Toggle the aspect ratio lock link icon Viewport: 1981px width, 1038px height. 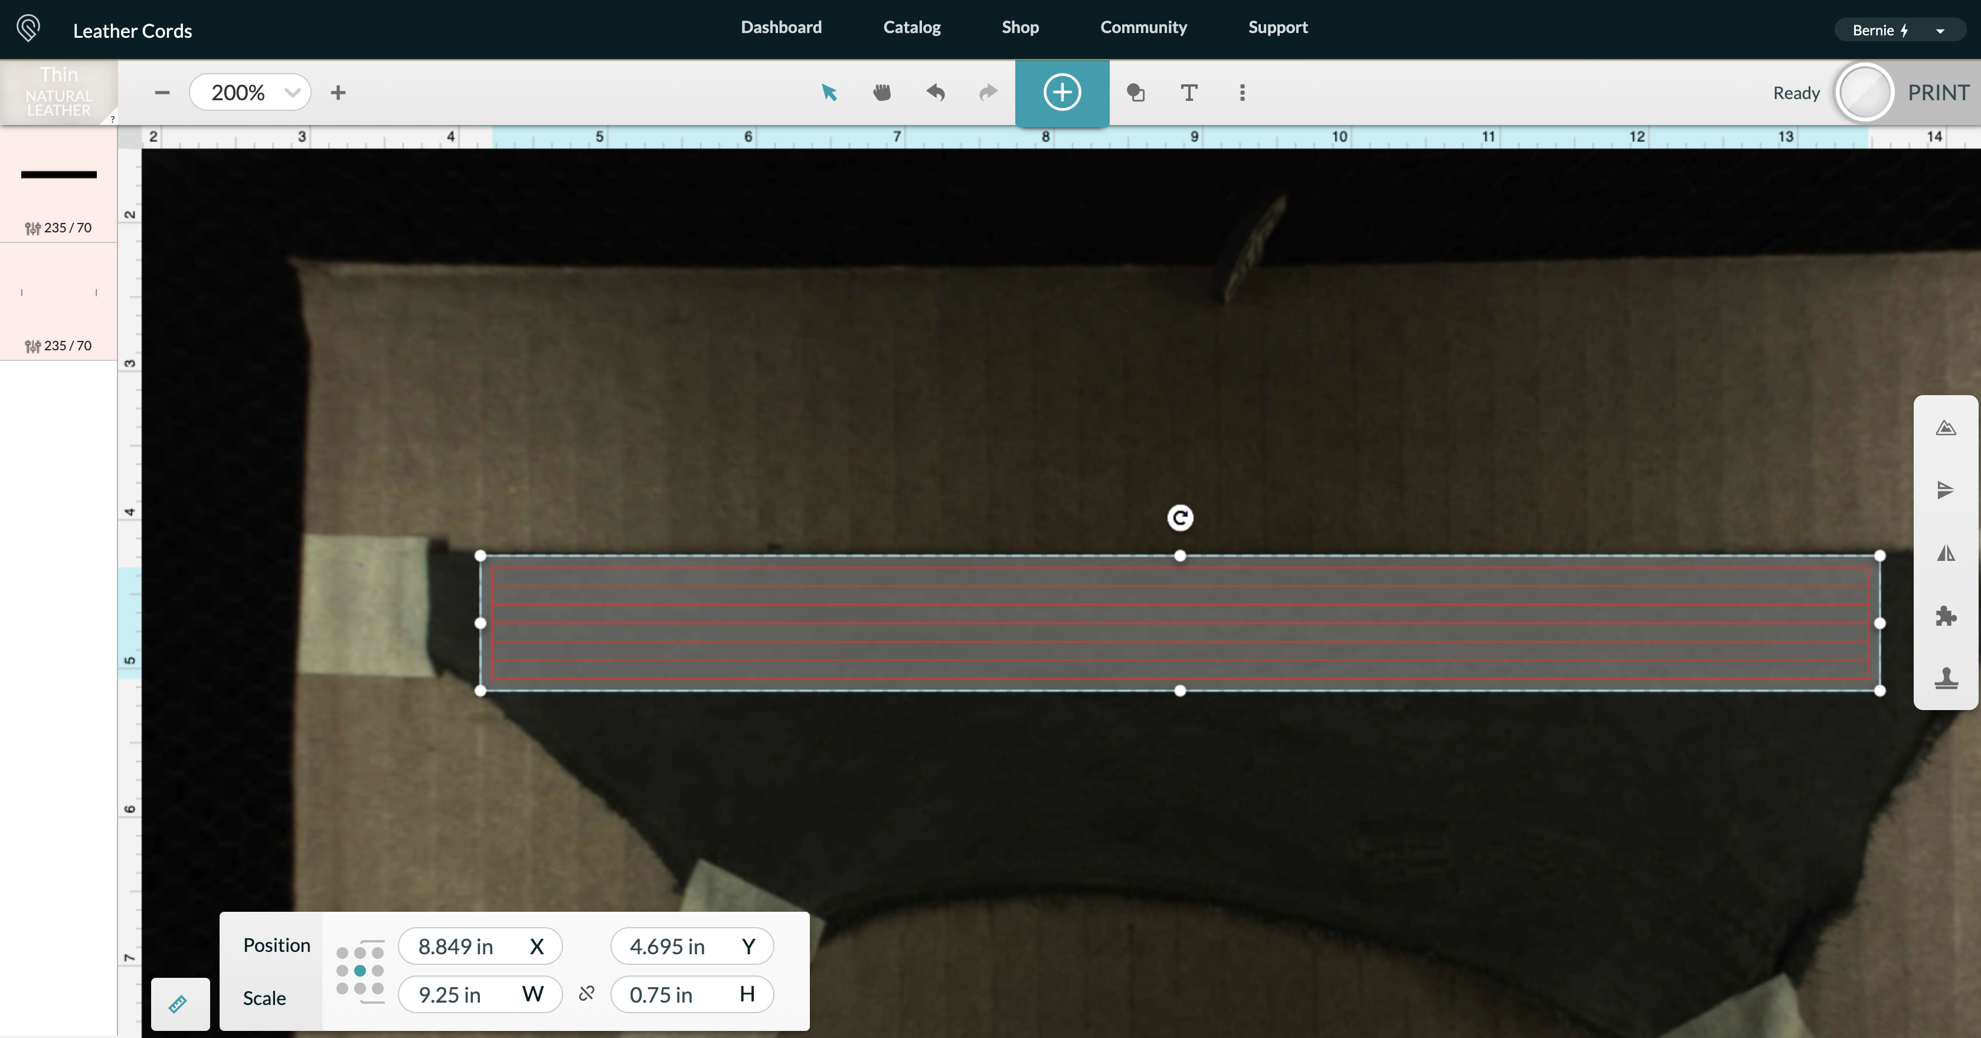coord(586,993)
